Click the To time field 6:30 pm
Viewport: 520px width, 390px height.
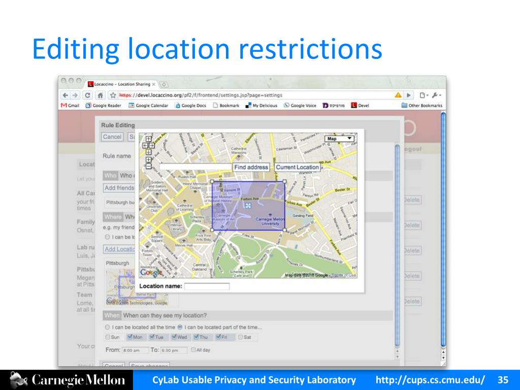click(174, 350)
